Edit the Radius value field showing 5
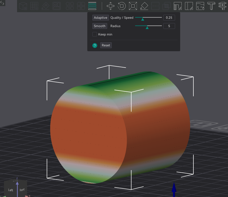The height and width of the screenshot is (197, 228). 169,26
